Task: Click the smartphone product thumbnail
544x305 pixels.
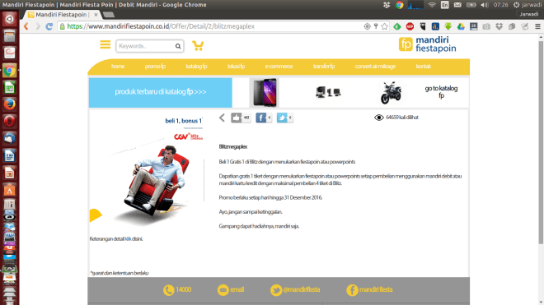Action: pos(265,92)
